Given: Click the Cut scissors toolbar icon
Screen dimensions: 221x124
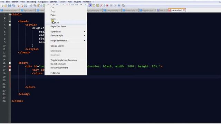Looking at the screenshot, I should pos(31,6).
